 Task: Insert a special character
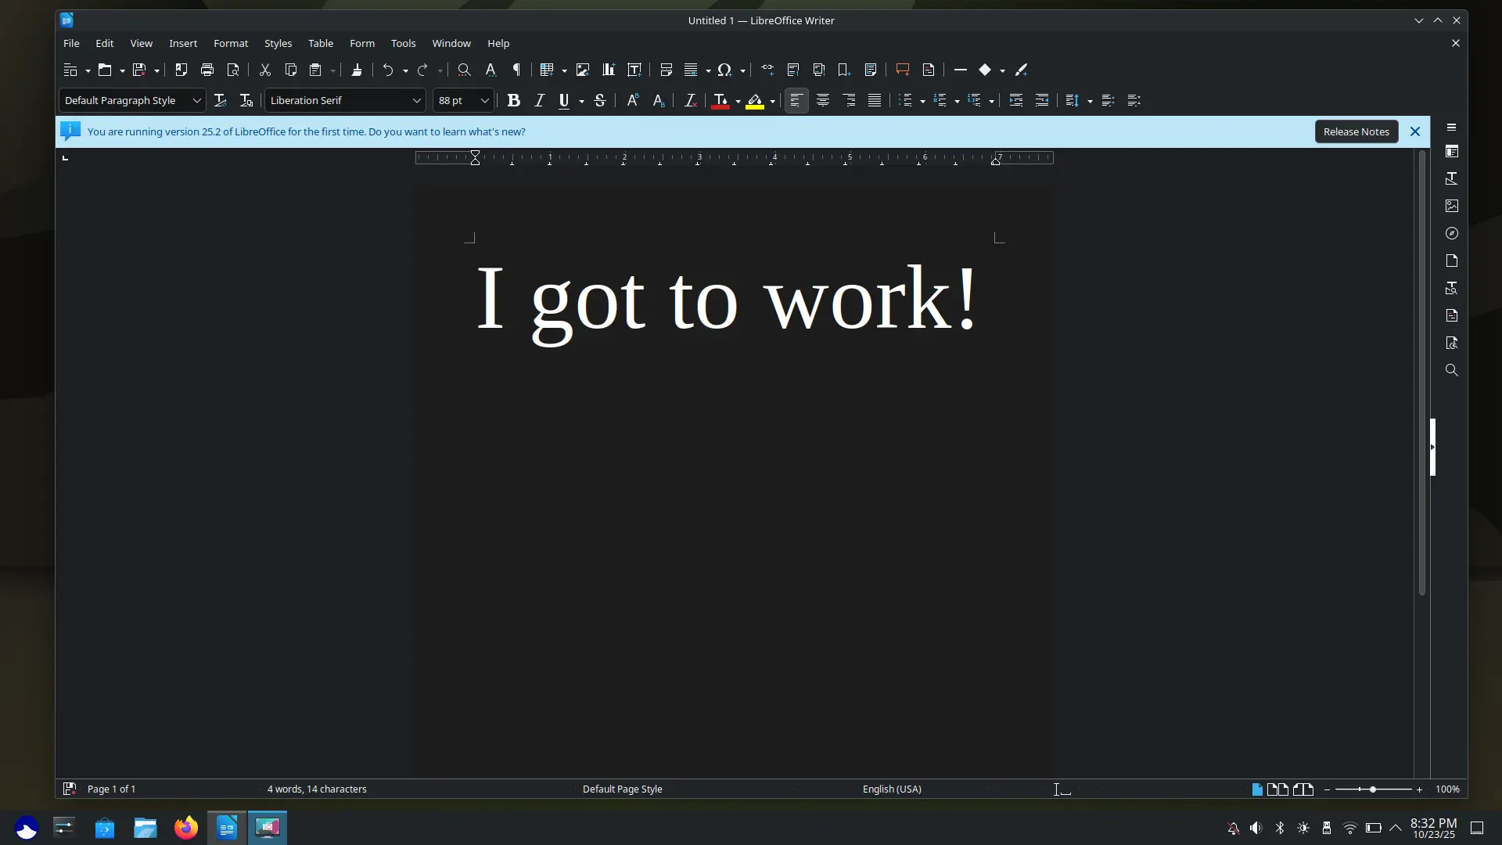pyautogui.click(x=726, y=70)
